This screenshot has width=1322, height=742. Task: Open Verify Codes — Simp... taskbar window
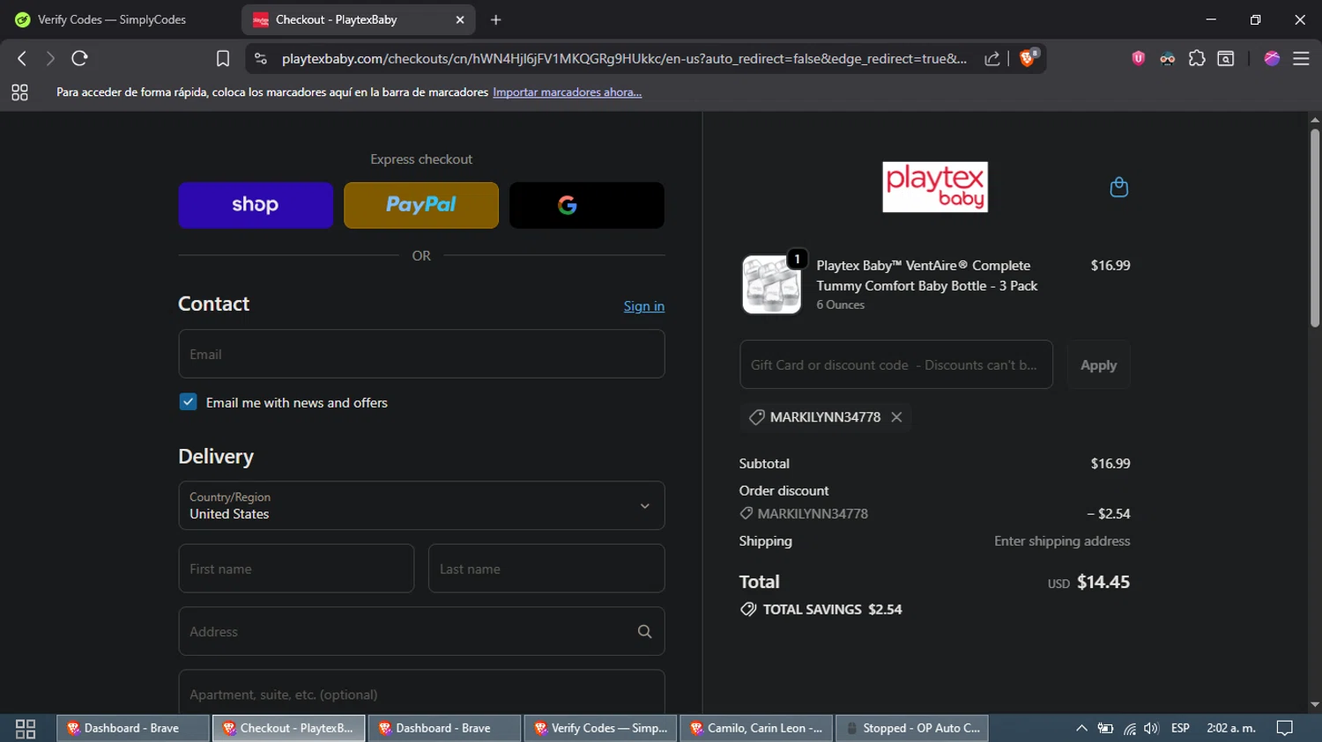click(600, 728)
